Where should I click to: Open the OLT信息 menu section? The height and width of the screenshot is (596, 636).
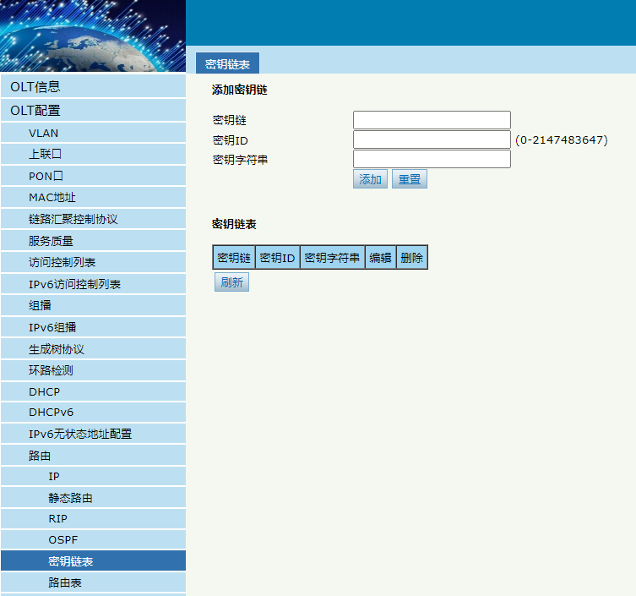93,86
